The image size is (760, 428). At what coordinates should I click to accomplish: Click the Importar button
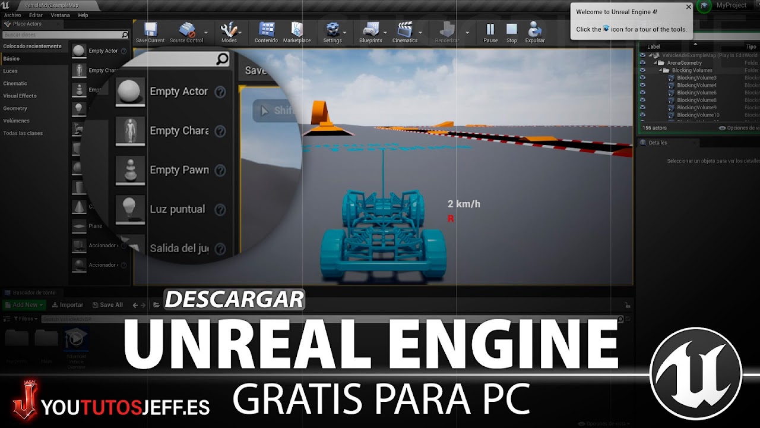tap(68, 305)
